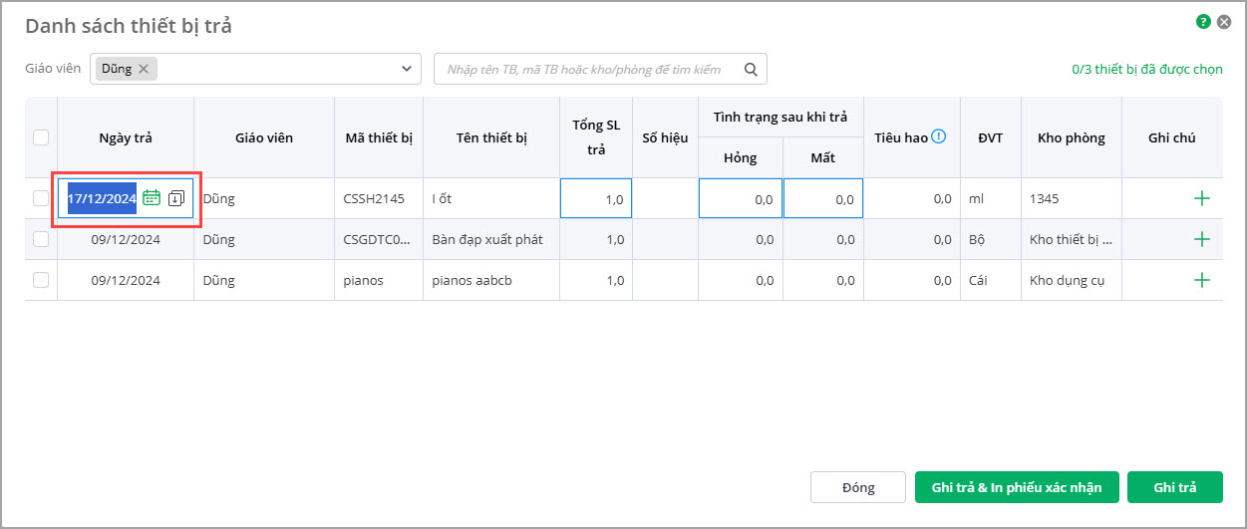The height and width of the screenshot is (529, 1247).
Task: Check the I ốt row checkbox
Action: click(41, 198)
